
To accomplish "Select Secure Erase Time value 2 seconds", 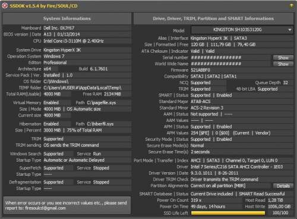I will (200, 152).
